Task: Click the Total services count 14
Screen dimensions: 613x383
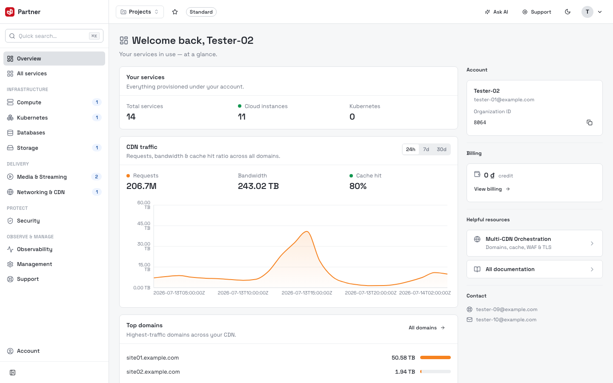Action: [131, 117]
